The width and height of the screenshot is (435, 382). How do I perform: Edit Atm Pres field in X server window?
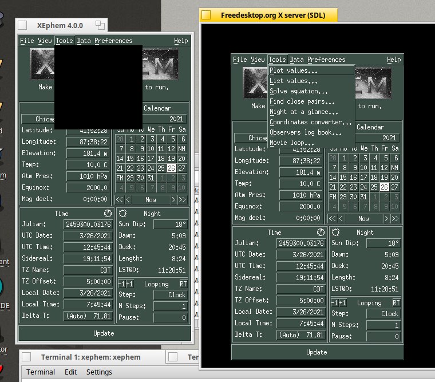click(x=301, y=195)
